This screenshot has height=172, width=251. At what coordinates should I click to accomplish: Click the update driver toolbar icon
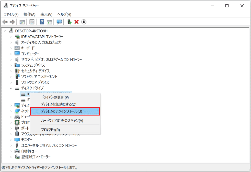[x=69, y=22]
